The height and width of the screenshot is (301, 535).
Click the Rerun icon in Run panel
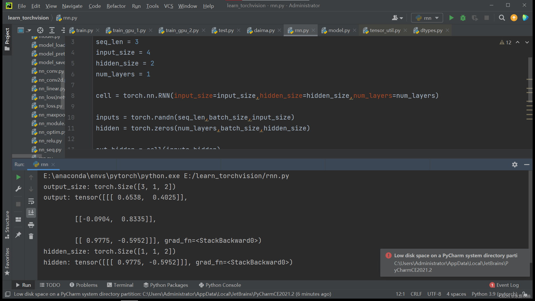point(18,177)
